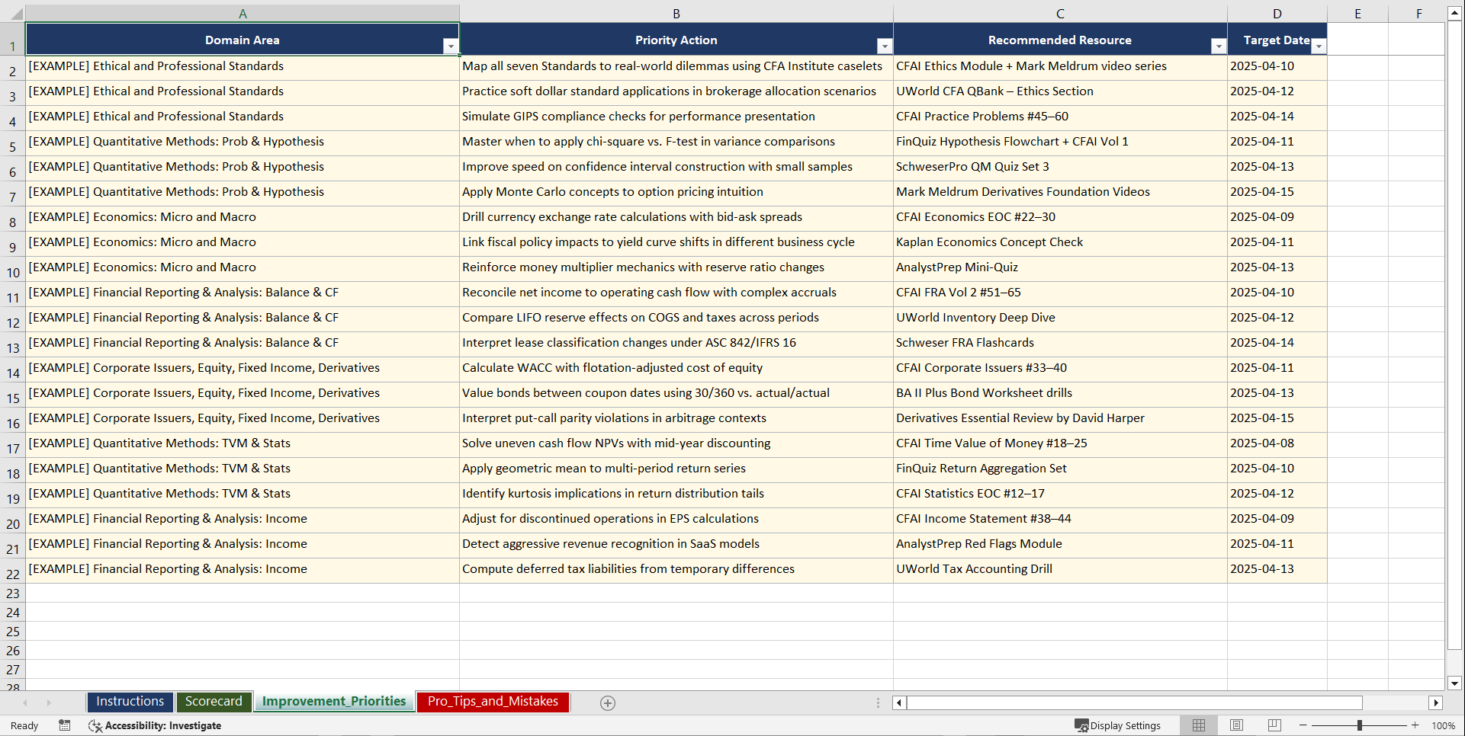Switch to the Scorecard sheet tab
The width and height of the screenshot is (1465, 736).
(x=214, y=701)
